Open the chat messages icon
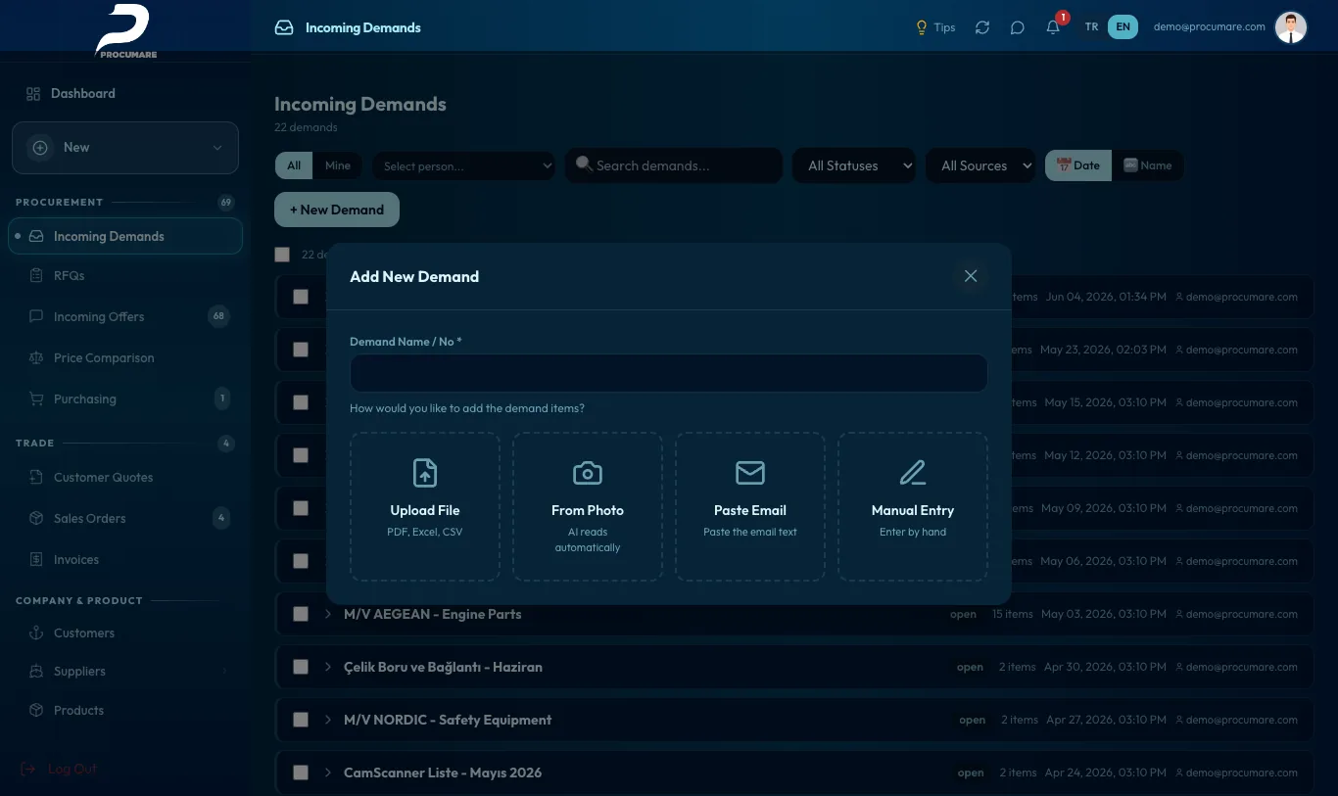1338x796 pixels. coord(1018,27)
